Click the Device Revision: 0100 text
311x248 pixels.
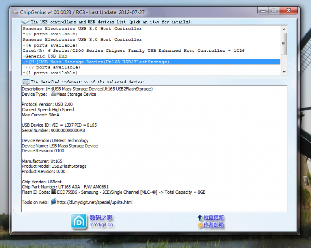point(43,150)
